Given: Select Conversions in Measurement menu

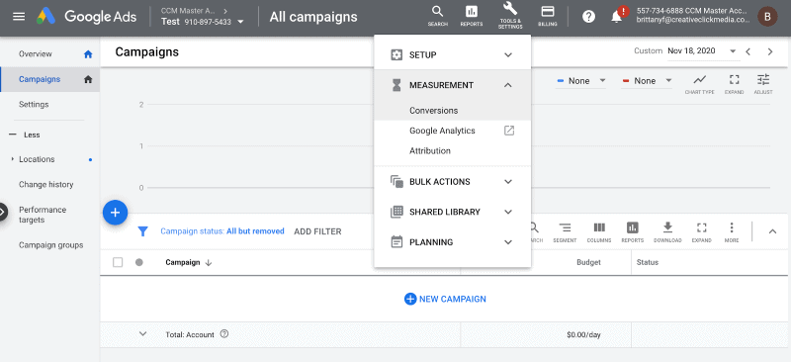Looking at the screenshot, I should [x=433, y=111].
